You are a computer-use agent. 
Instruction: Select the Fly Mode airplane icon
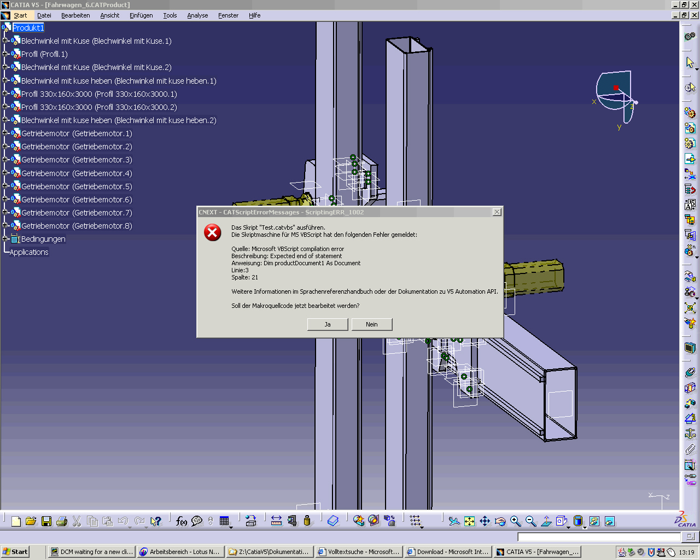pyautogui.click(x=454, y=521)
